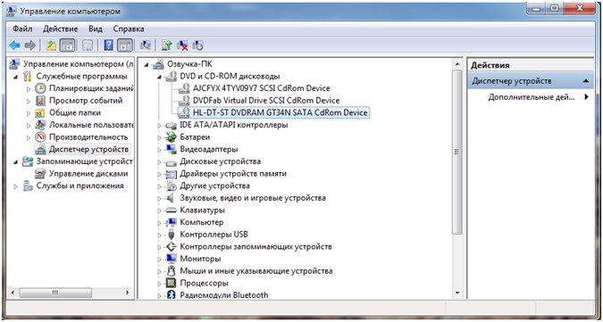603x322 pixels.
Task: Click the Клавиатуры keyboard icon
Action: pos(171,211)
